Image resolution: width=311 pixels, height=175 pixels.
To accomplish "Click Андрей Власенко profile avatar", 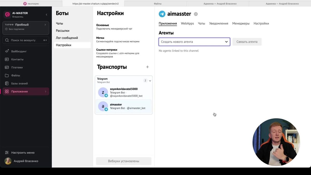I will point(8,161).
